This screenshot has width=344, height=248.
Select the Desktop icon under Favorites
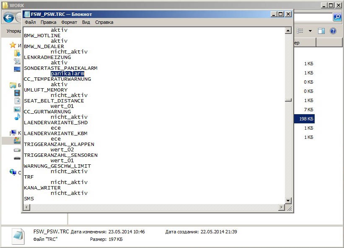[x=17, y=69]
